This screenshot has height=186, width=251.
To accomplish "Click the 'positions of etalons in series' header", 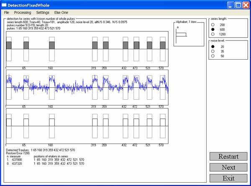I will [51, 156].
